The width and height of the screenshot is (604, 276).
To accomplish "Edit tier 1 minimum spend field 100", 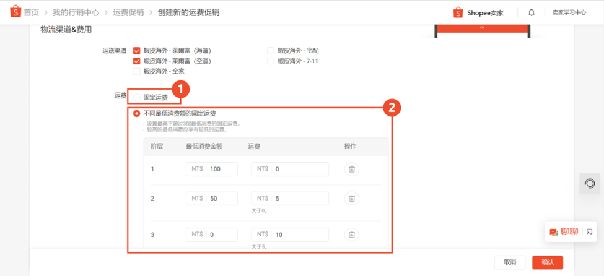I will tap(211, 169).
